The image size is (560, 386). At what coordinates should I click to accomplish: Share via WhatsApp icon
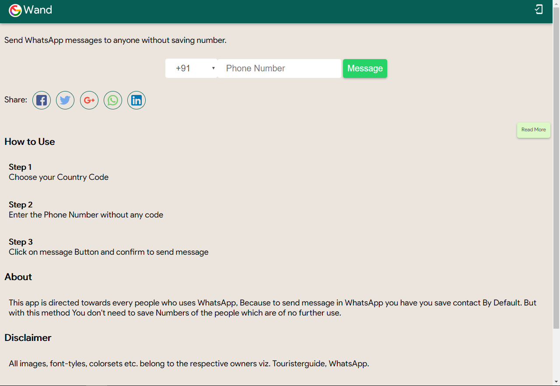pyautogui.click(x=113, y=100)
